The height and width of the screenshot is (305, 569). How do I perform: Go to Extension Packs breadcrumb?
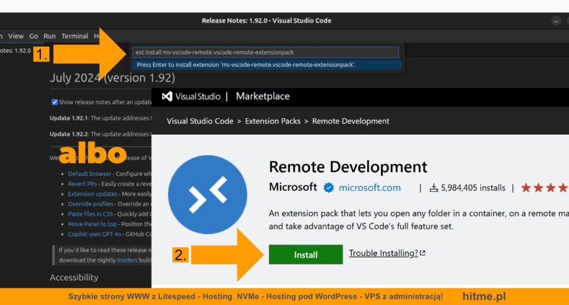click(x=272, y=121)
